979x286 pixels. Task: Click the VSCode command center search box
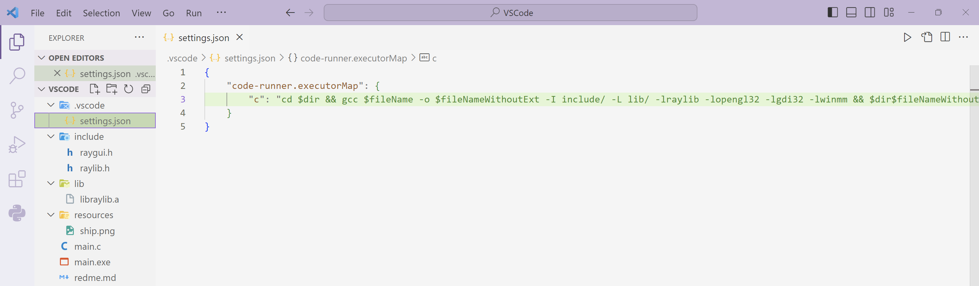[x=510, y=13]
